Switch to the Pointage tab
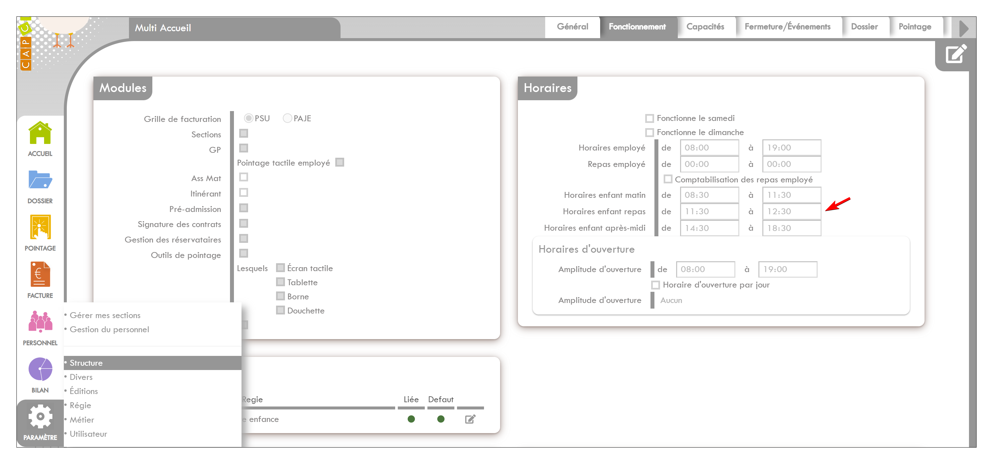The height and width of the screenshot is (464, 993). (x=915, y=27)
